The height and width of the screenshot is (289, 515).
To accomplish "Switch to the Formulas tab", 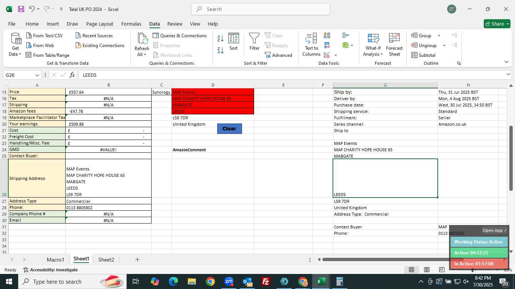I will [131, 24].
